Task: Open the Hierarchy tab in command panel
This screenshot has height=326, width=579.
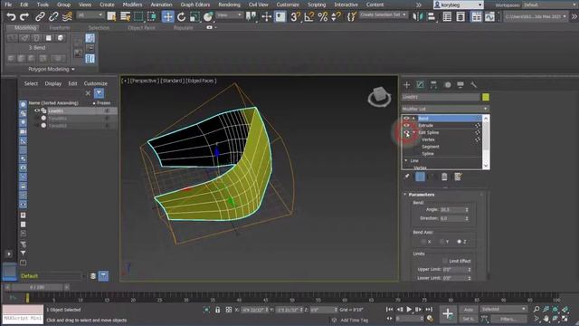Action: [433, 85]
